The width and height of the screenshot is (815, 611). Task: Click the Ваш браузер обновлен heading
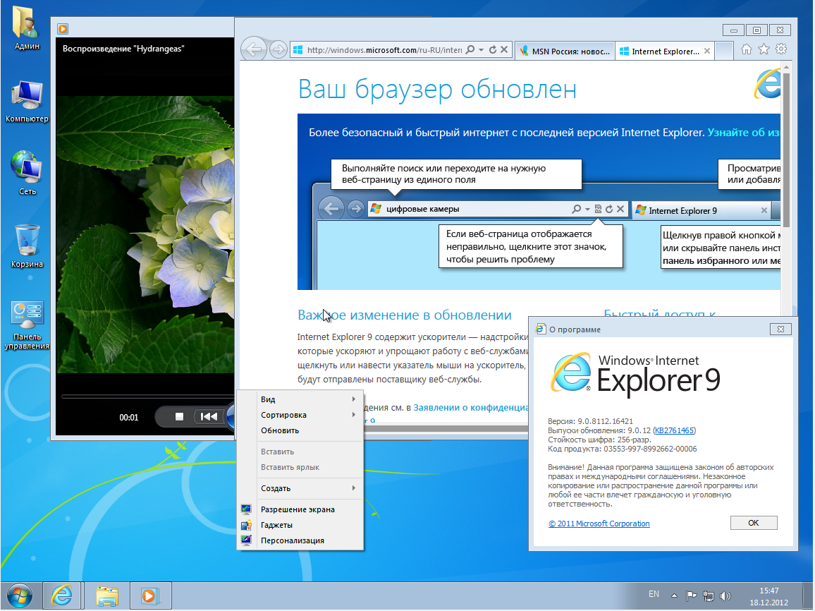(x=437, y=89)
